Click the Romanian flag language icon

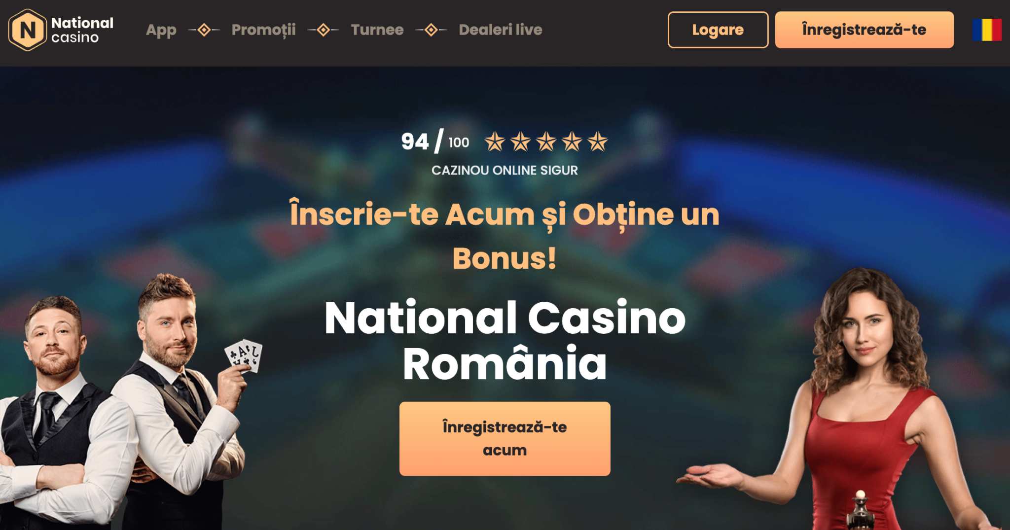(x=987, y=30)
